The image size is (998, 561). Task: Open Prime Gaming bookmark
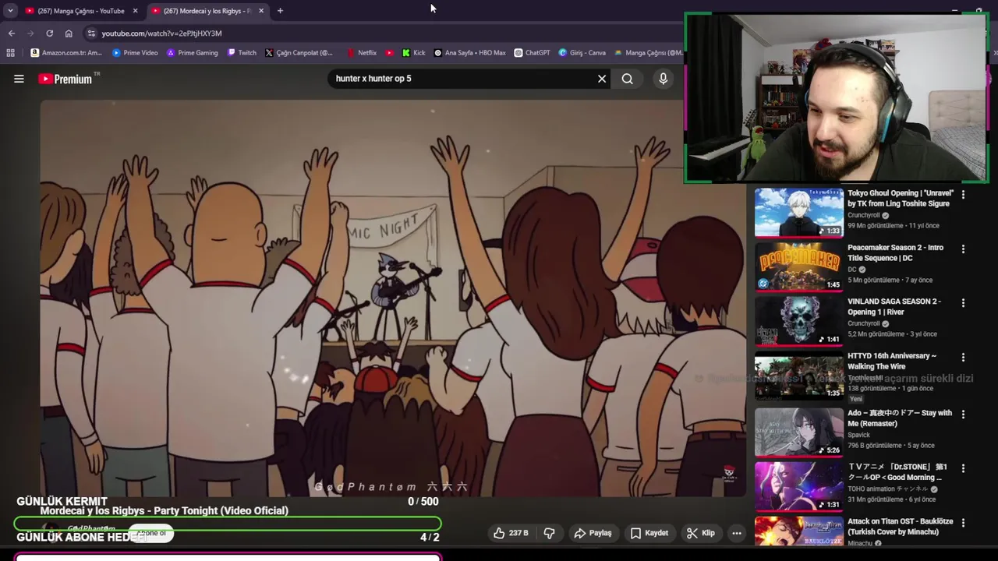point(193,53)
